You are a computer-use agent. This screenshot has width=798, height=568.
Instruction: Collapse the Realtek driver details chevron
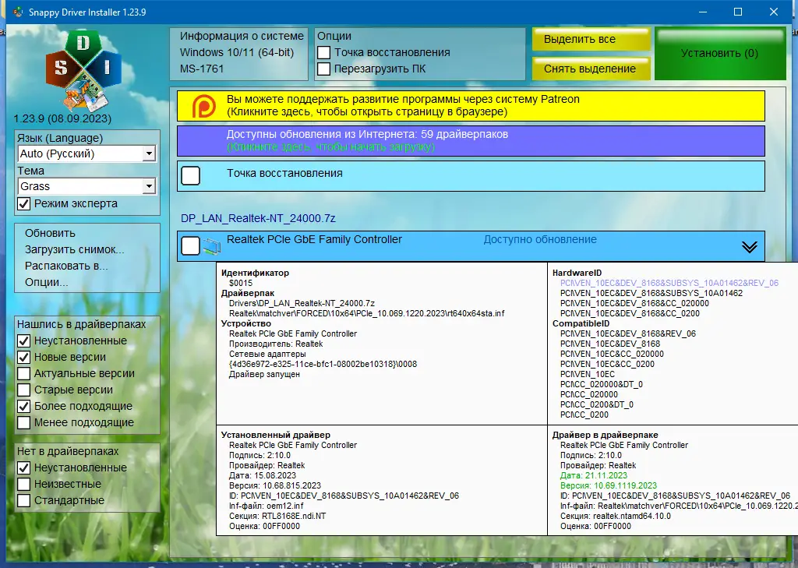(749, 247)
